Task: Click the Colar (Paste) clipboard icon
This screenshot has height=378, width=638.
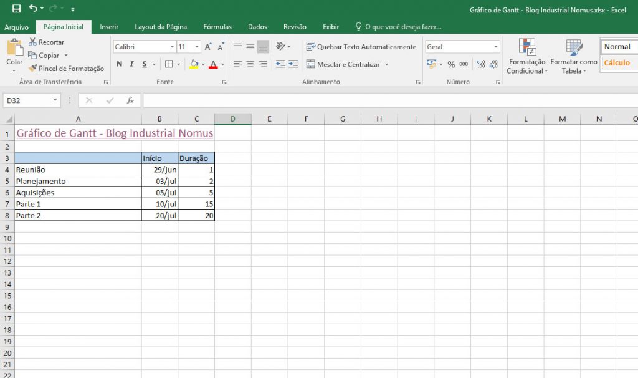Action: [15, 47]
